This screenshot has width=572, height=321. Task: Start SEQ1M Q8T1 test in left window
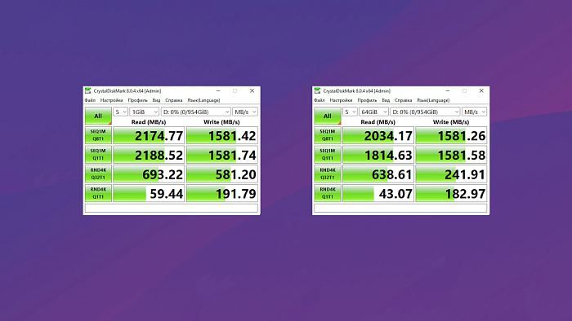98,135
